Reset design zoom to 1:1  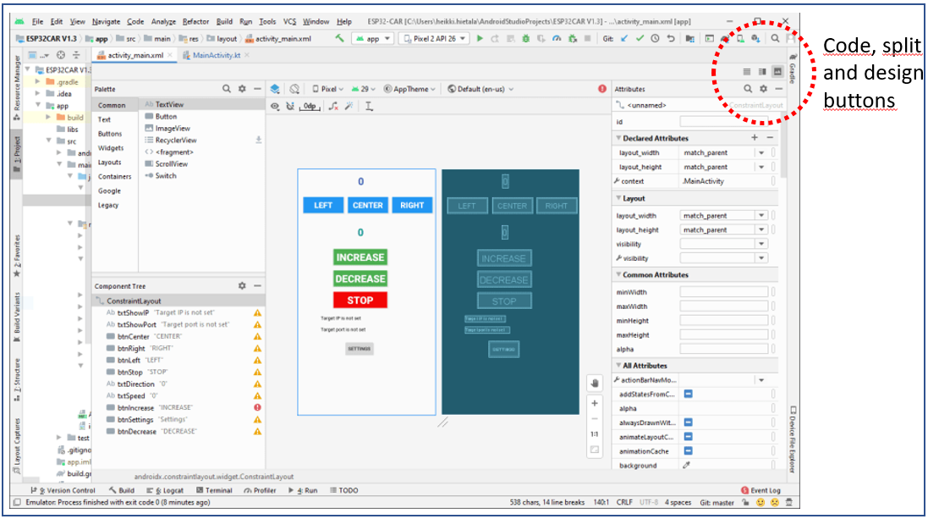pos(595,434)
